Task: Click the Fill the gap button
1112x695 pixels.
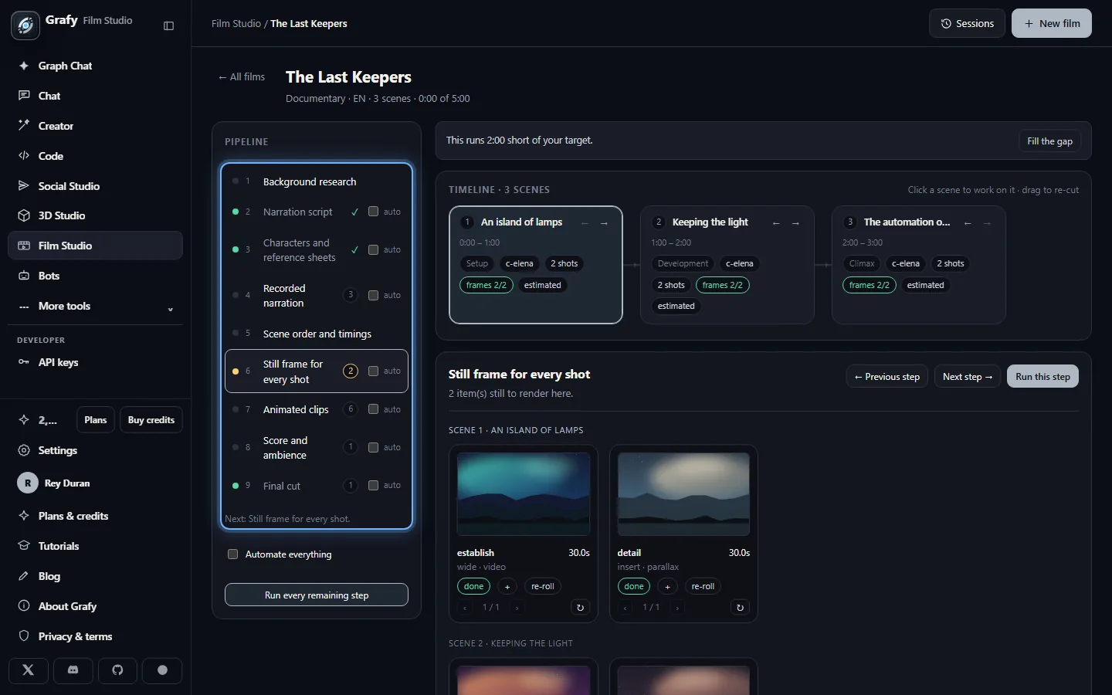Action: tap(1049, 141)
